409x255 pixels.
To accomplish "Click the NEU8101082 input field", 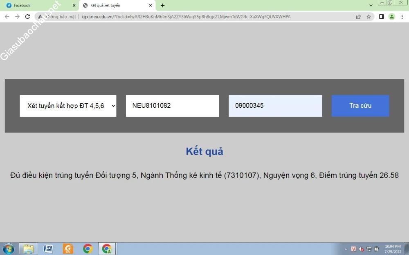I will [172, 106].
